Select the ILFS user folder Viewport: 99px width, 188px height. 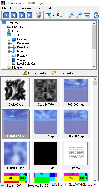tap(15, 31)
